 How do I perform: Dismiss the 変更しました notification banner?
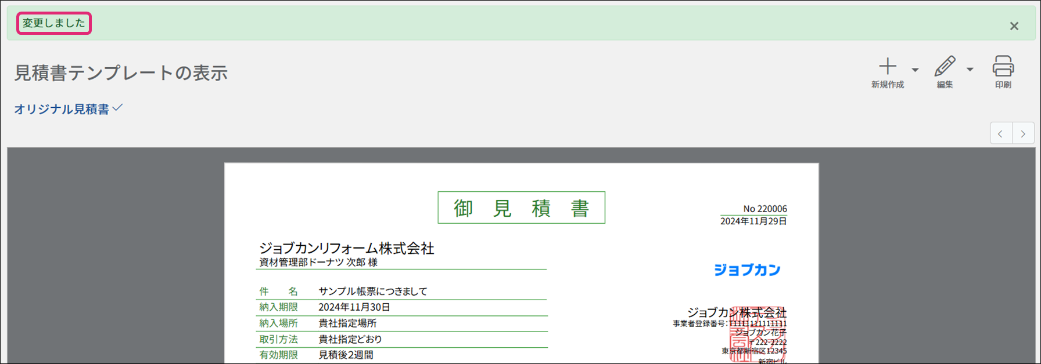(1014, 26)
